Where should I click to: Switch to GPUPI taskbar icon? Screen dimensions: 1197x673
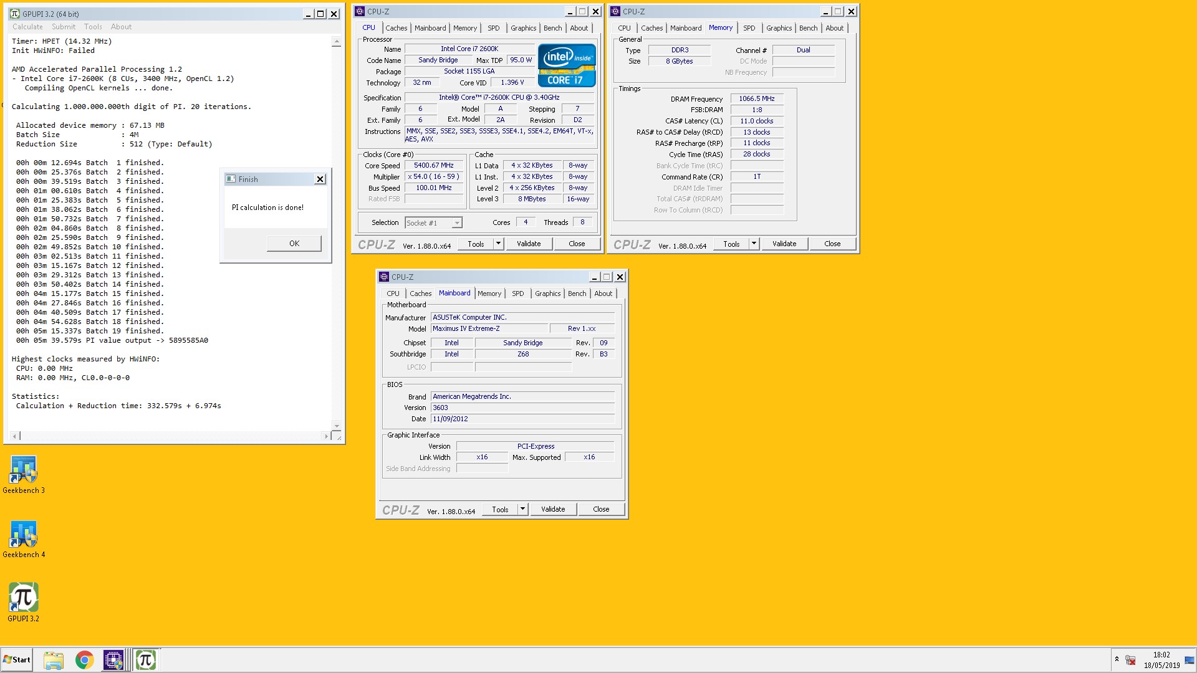coord(145,660)
